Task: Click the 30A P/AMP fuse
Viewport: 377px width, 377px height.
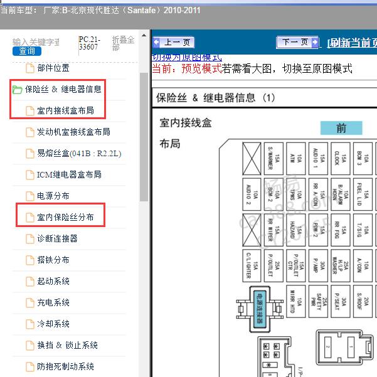Action: 318,266
